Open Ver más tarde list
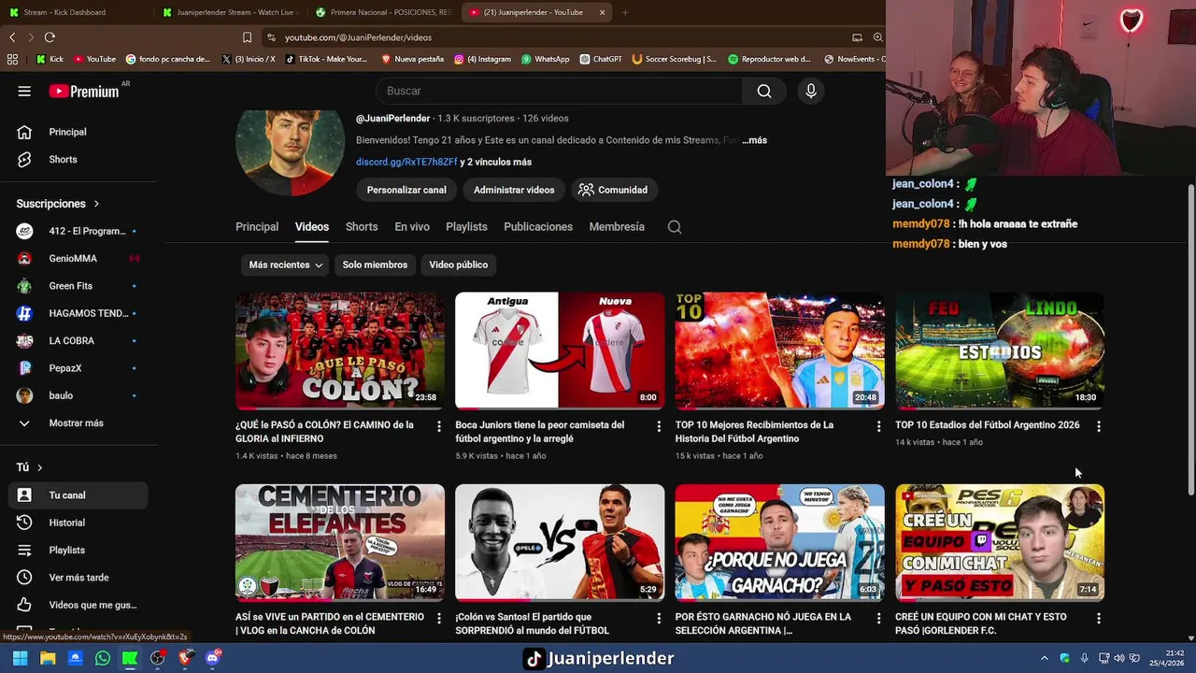The height and width of the screenshot is (673, 1196). coord(78,578)
